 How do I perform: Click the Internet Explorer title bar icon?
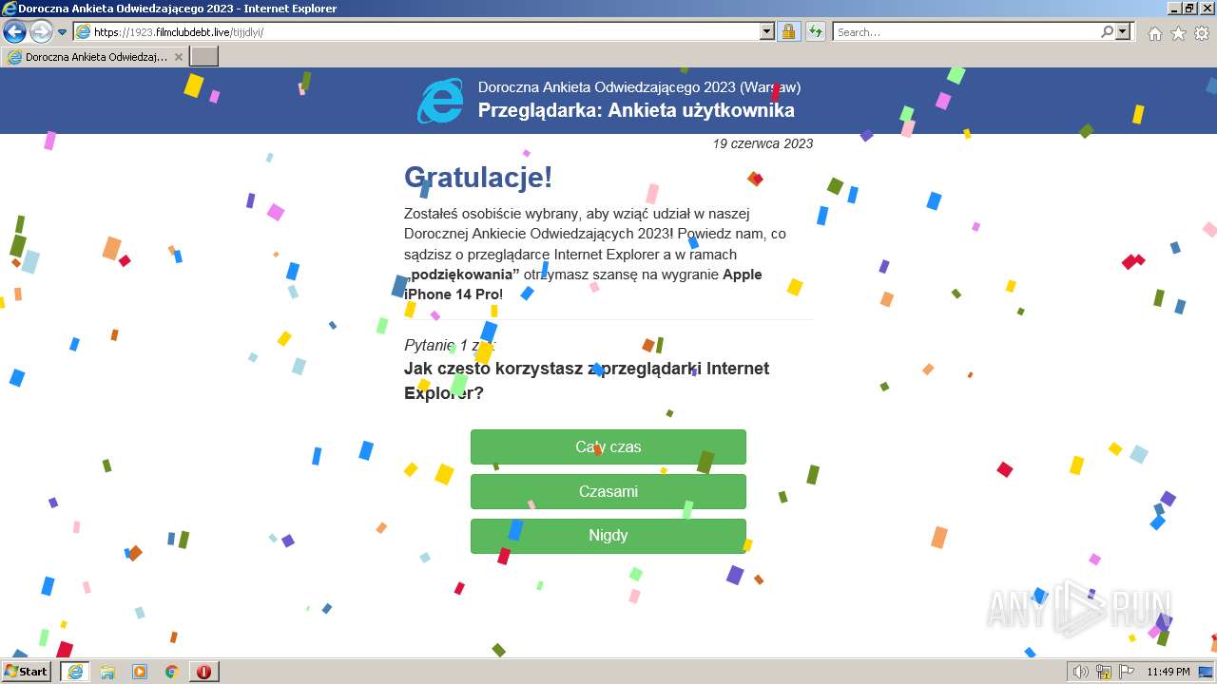pos(10,9)
